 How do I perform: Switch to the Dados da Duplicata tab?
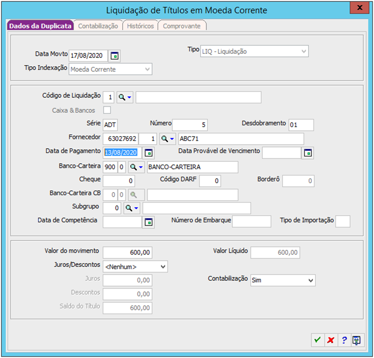[40, 26]
